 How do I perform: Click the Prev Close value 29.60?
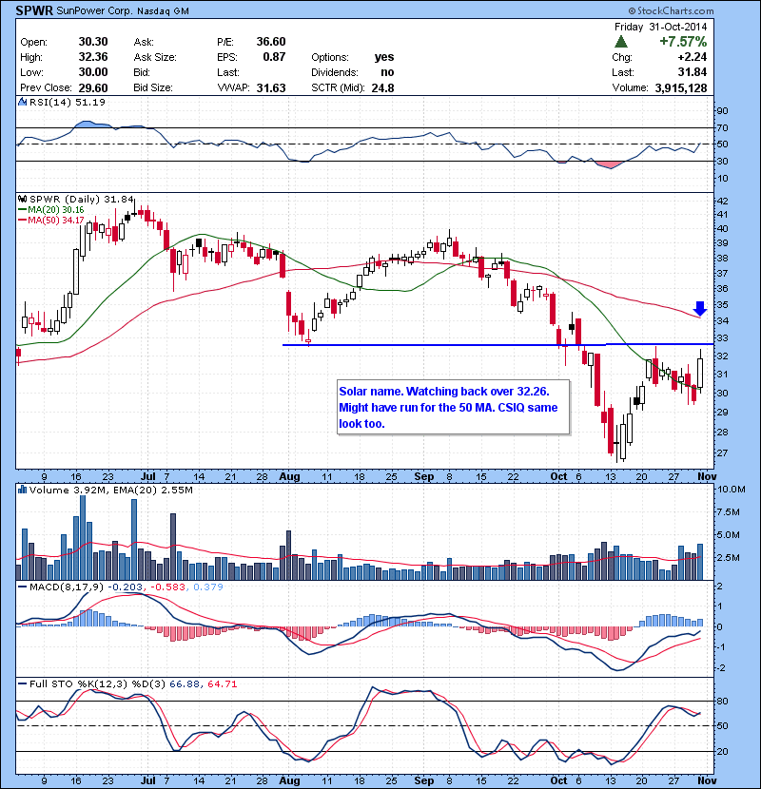(x=93, y=88)
